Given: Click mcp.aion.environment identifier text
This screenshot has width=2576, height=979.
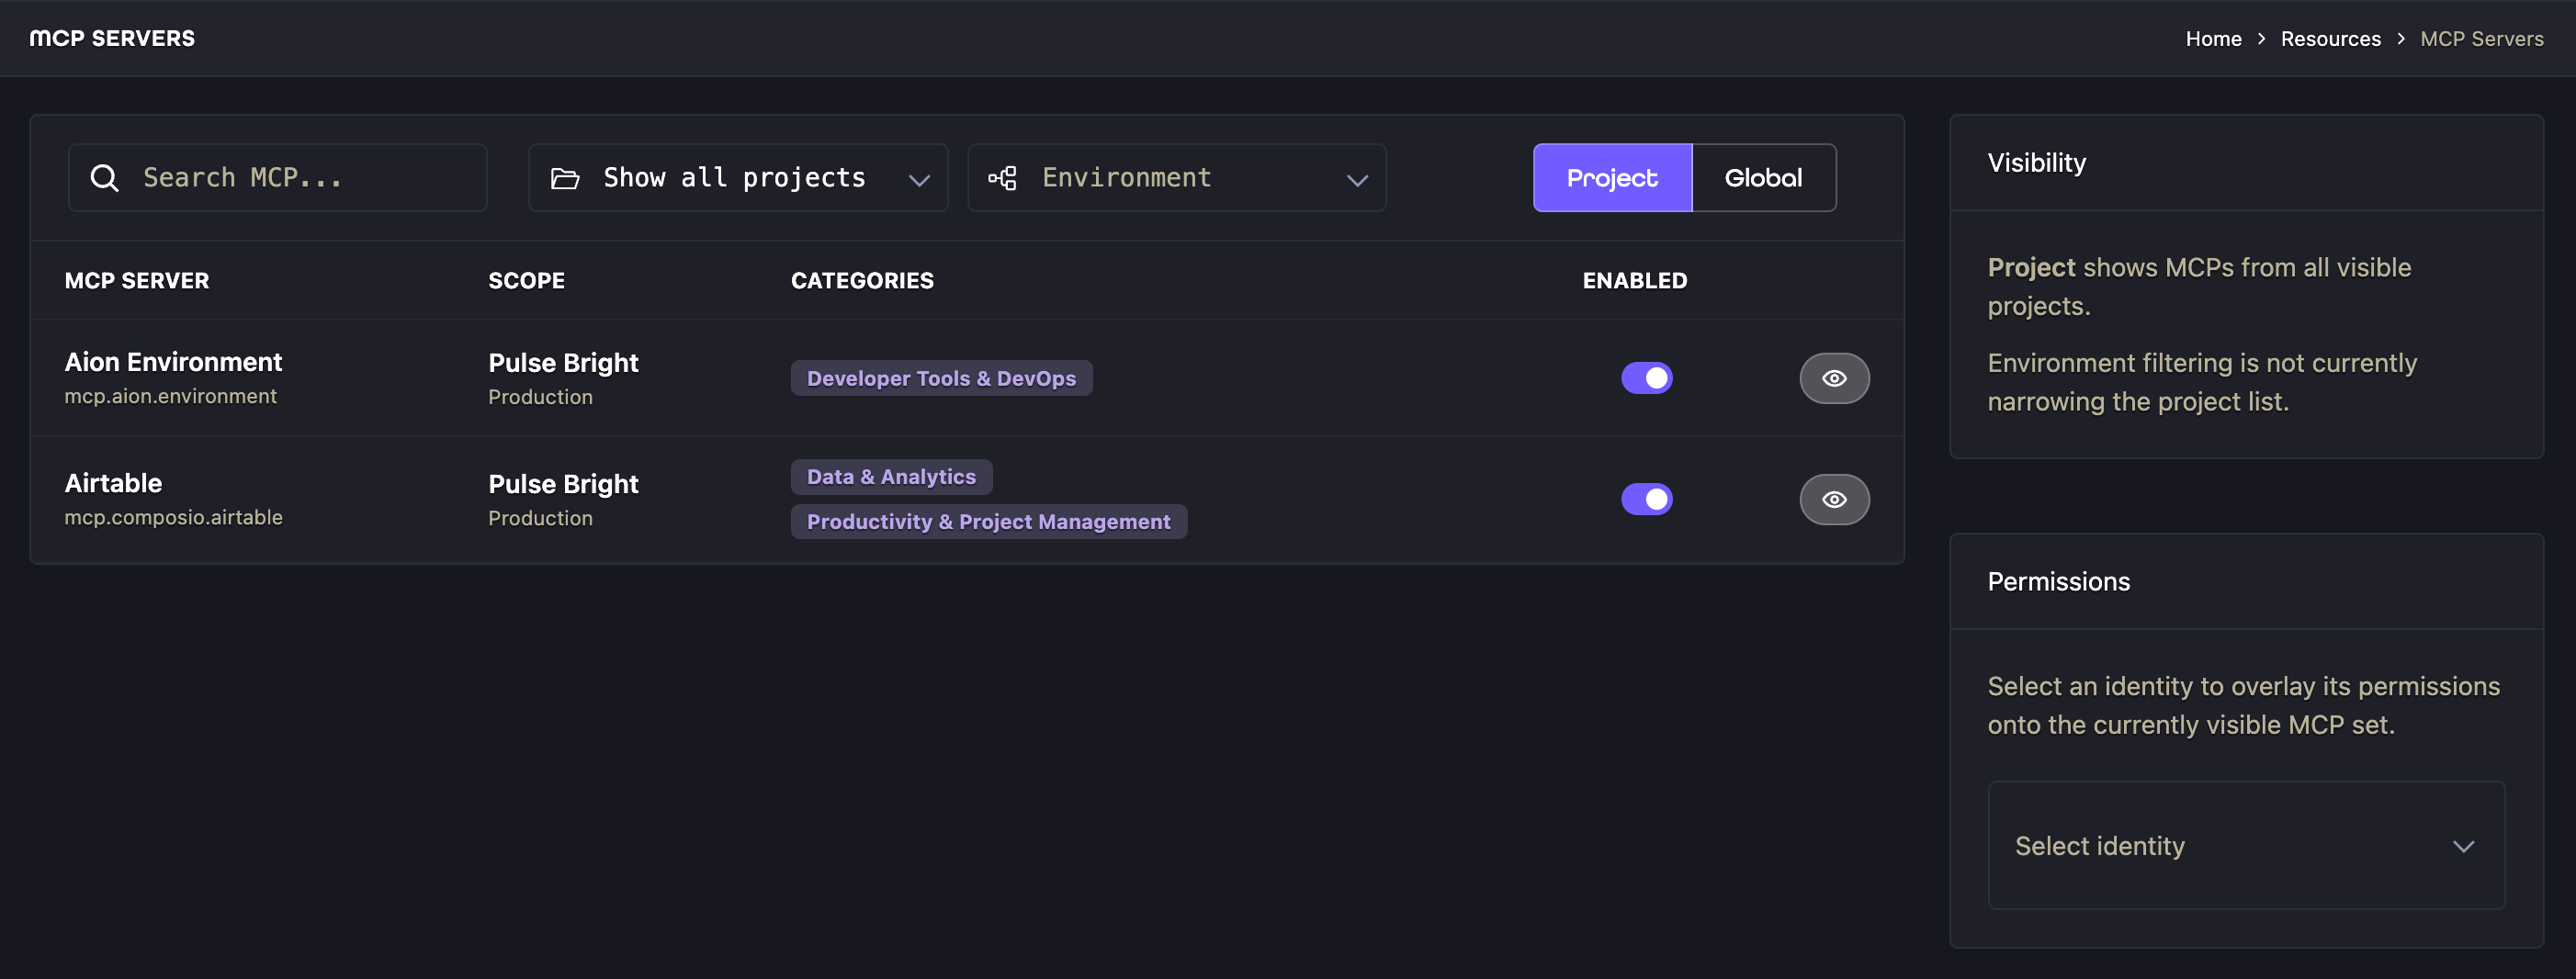Looking at the screenshot, I should tap(170, 396).
